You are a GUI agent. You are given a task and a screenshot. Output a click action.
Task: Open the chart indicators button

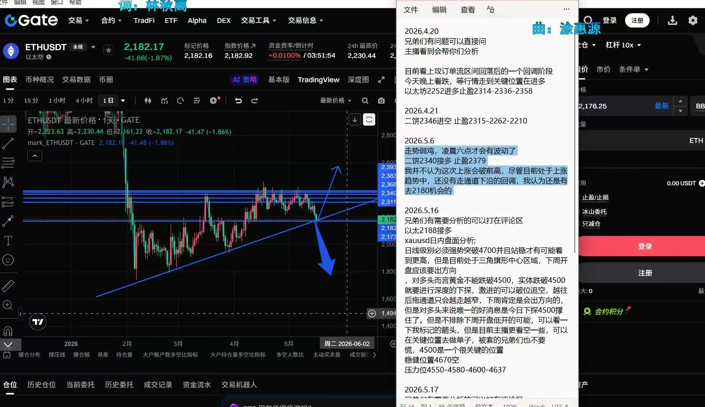164,101
